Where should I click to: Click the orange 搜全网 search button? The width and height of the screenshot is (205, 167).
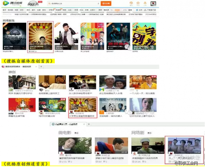106,4
